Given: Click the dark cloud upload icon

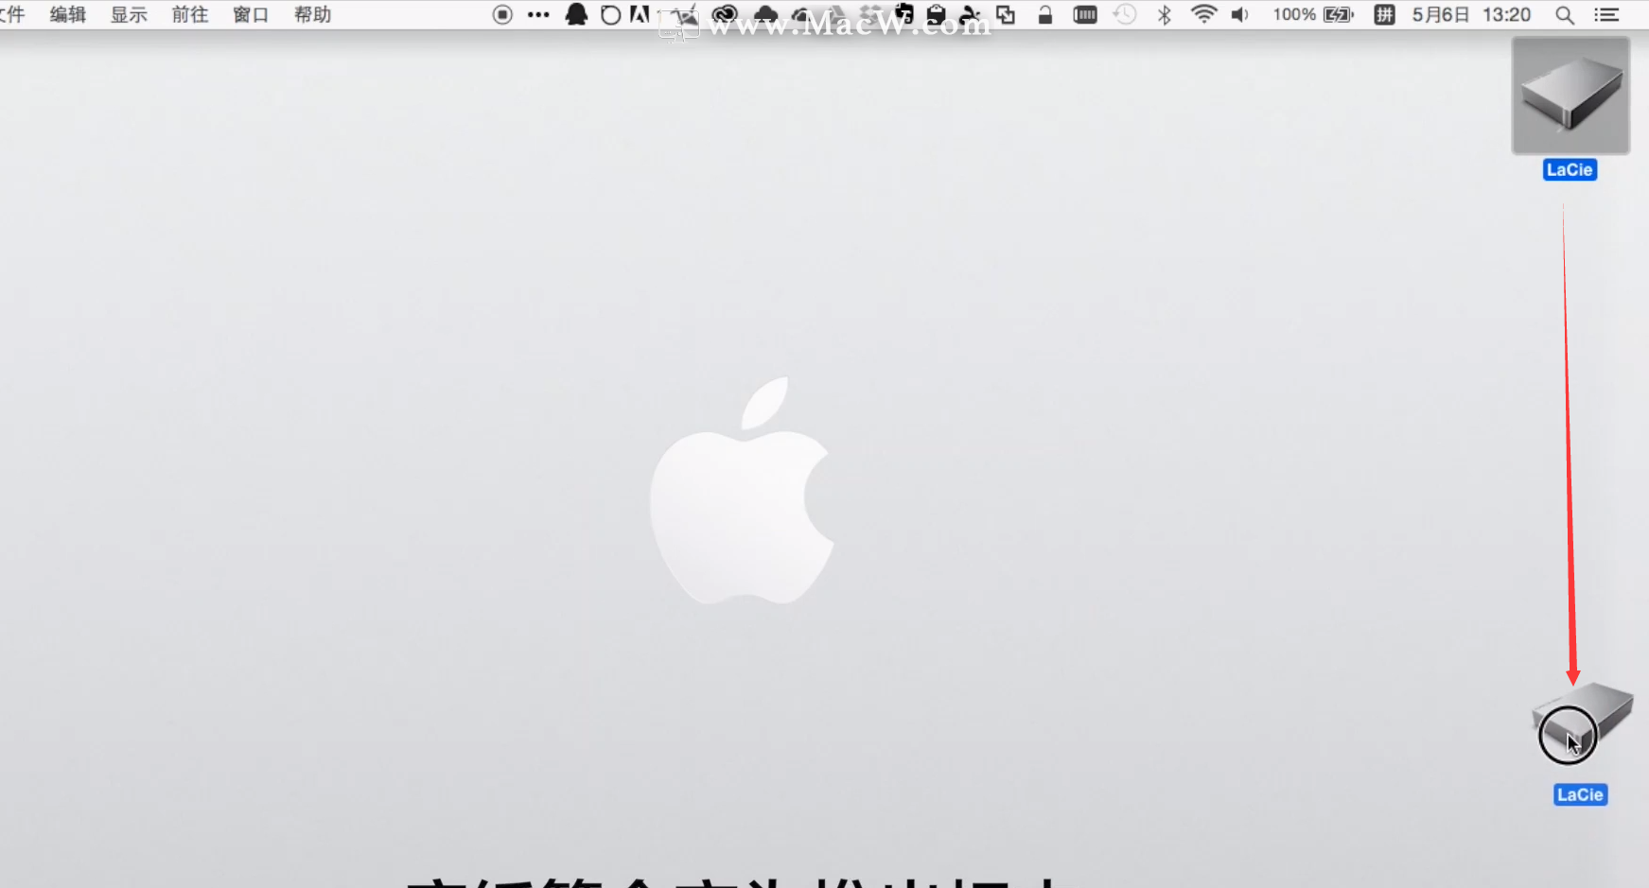Looking at the screenshot, I should 764,14.
